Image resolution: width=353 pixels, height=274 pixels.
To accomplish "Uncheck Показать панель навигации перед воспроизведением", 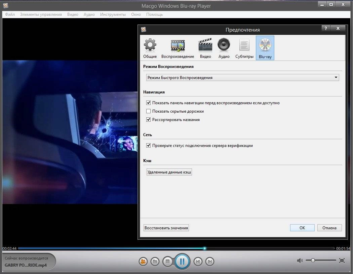I will coord(148,103).
